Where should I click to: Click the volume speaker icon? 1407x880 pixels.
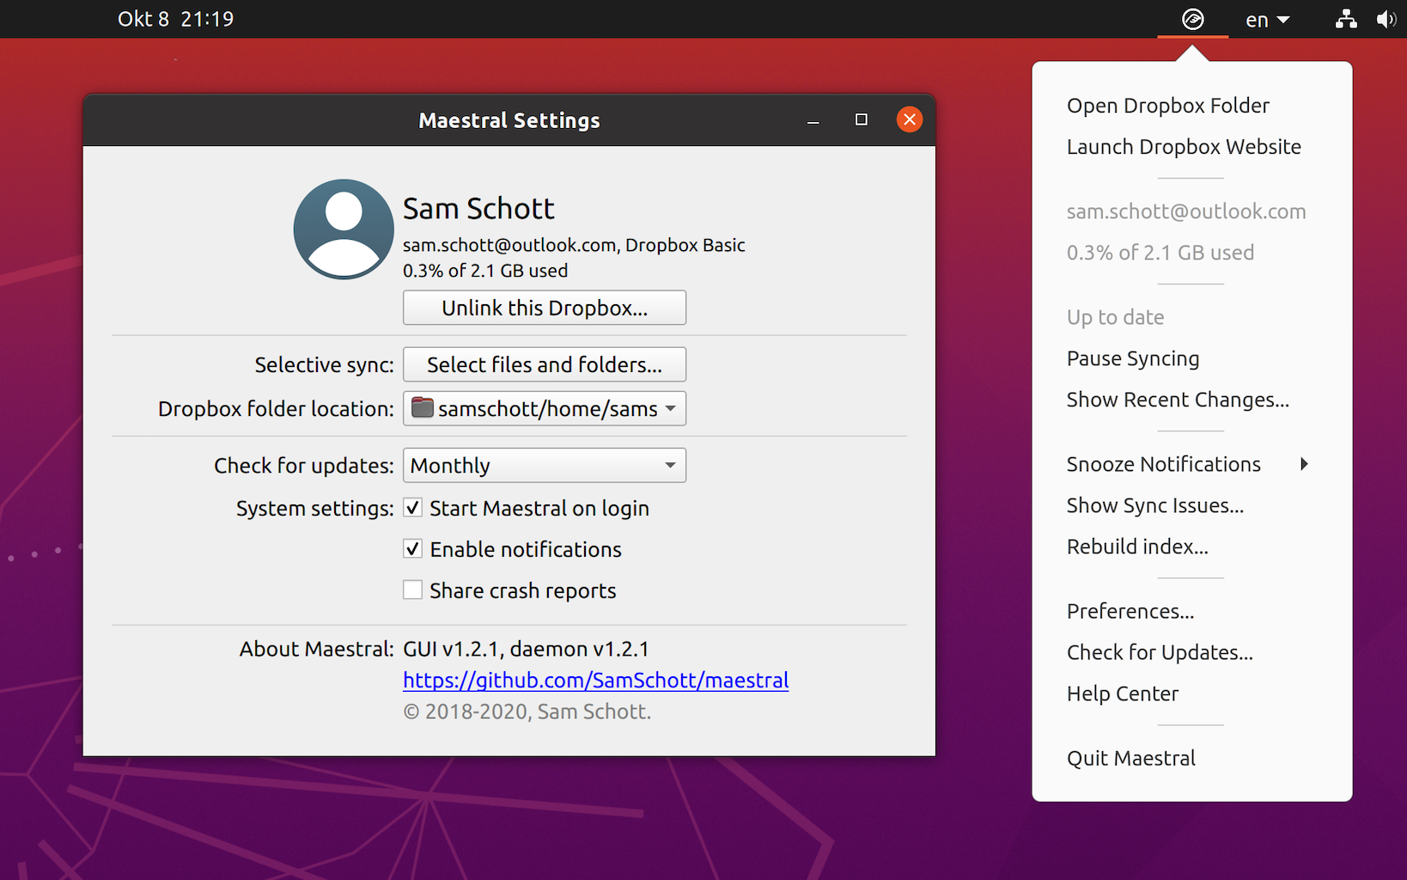point(1386,19)
